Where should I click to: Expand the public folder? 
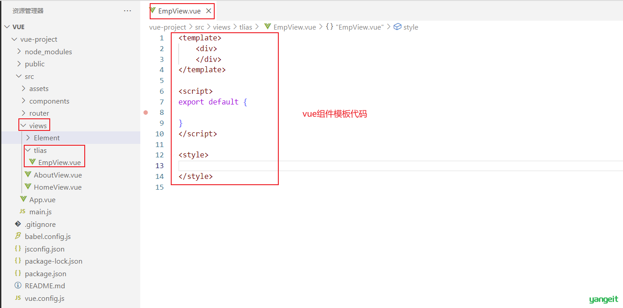tap(19, 64)
